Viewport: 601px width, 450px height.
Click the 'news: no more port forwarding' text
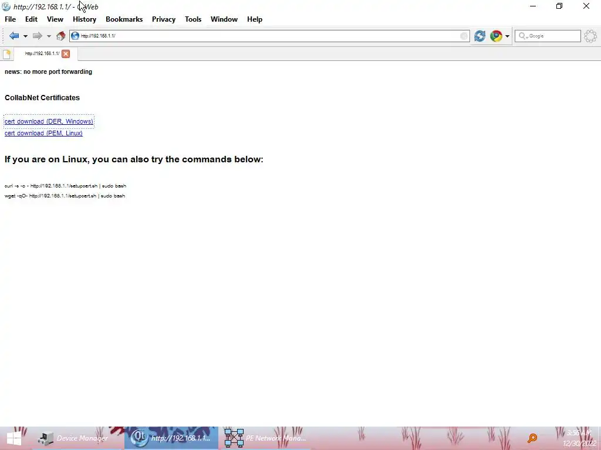point(48,71)
